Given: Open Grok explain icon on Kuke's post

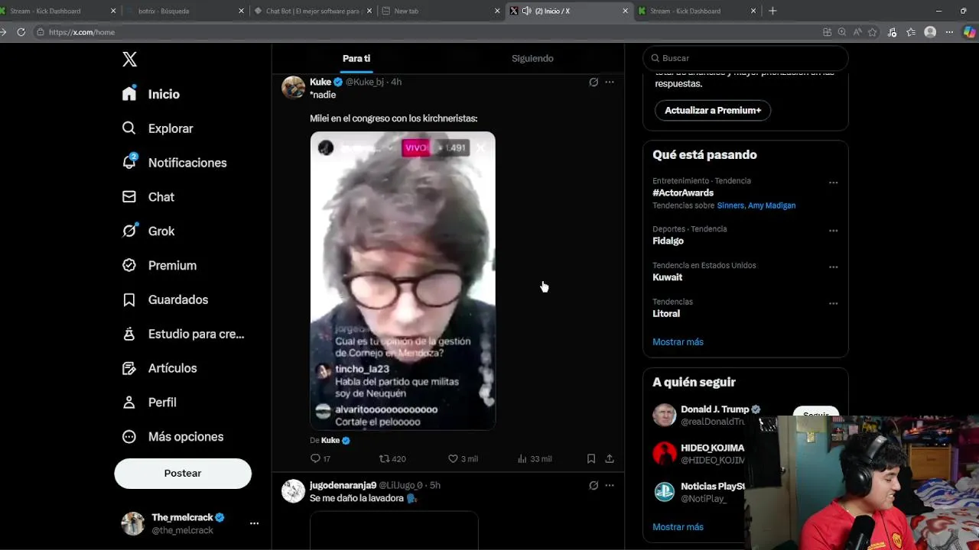Looking at the screenshot, I should [x=594, y=82].
